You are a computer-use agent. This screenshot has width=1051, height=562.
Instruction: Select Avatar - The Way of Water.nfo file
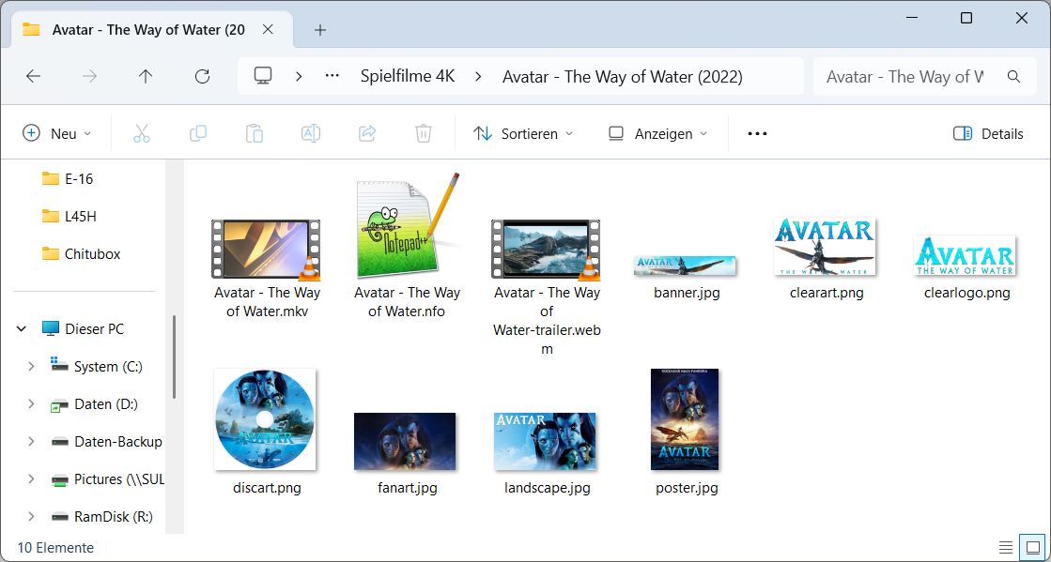(406, 245)
